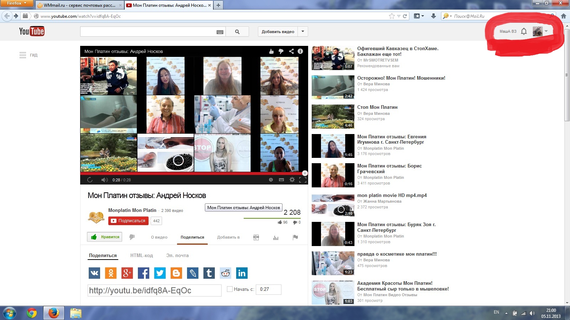Mute the video with the speaker icon

pos(104,180)
